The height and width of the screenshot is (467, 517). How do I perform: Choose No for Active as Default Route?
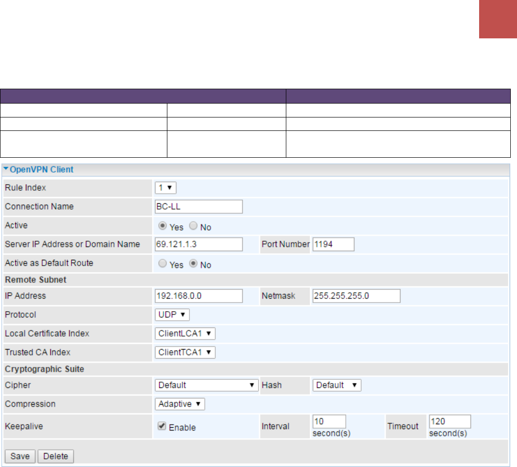coord(193,263)
